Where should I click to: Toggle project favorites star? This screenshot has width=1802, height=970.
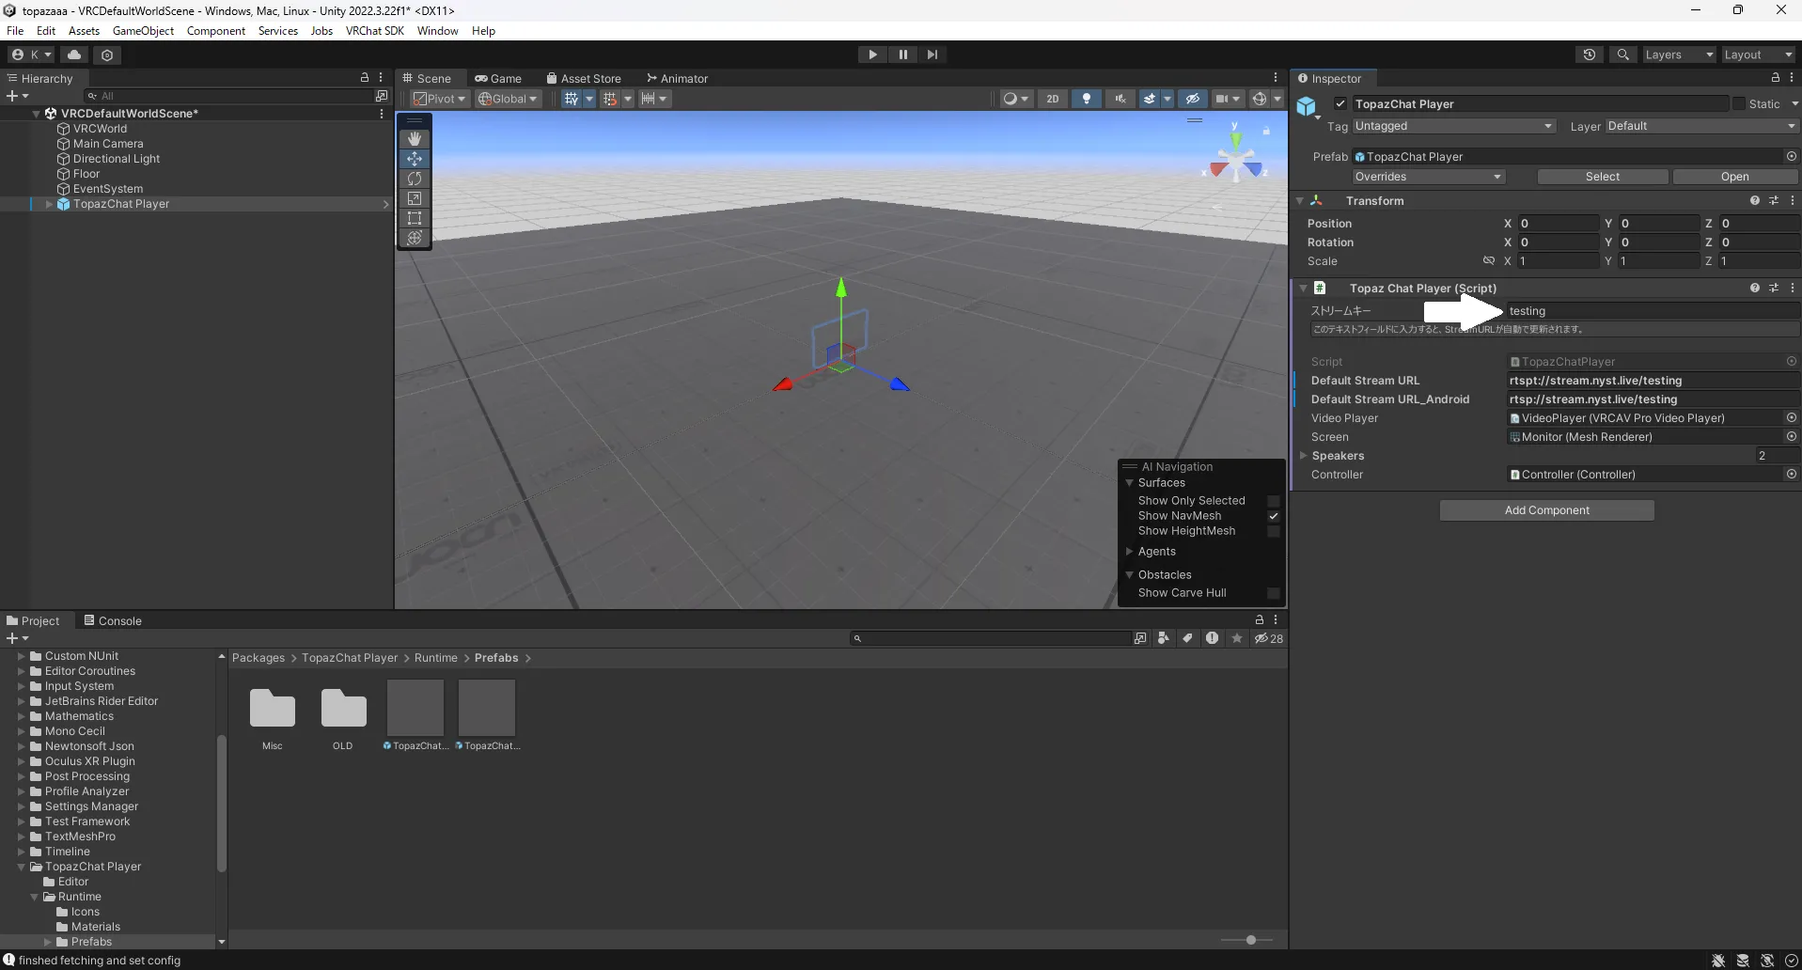coord(1237,638)
